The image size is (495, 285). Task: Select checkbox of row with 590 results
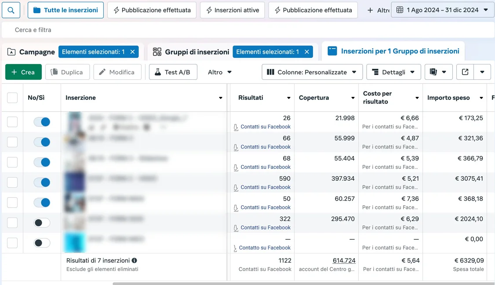(12, 182)
